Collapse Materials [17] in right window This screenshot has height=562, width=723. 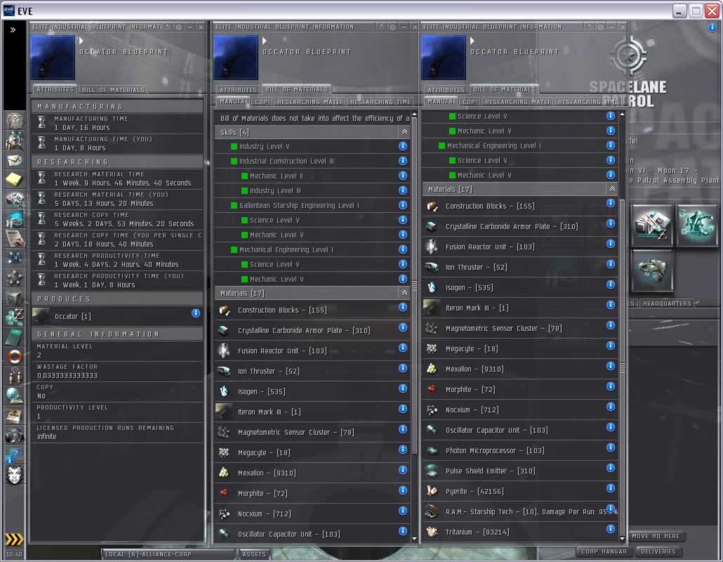click(x=612, y=189)
